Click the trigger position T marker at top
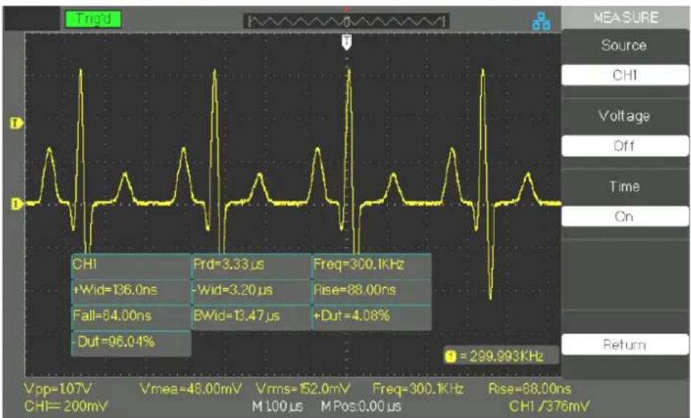 (347, 42)
